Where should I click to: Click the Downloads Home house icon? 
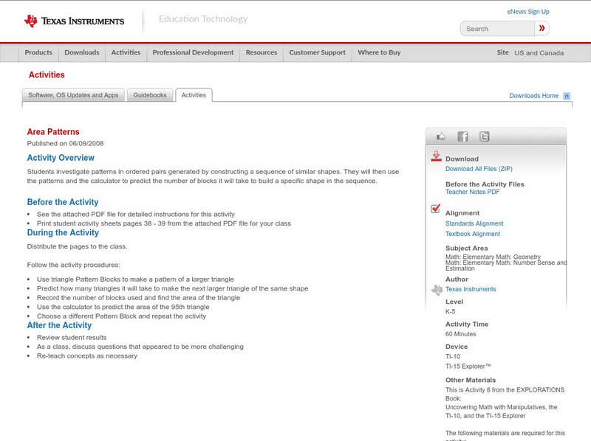point(567,96)
